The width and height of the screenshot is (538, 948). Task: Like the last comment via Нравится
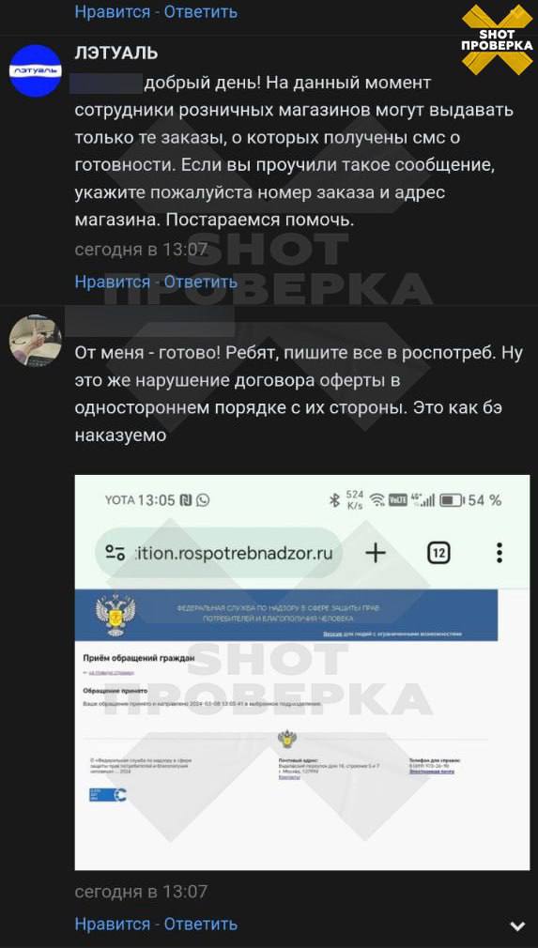[113, 924]
